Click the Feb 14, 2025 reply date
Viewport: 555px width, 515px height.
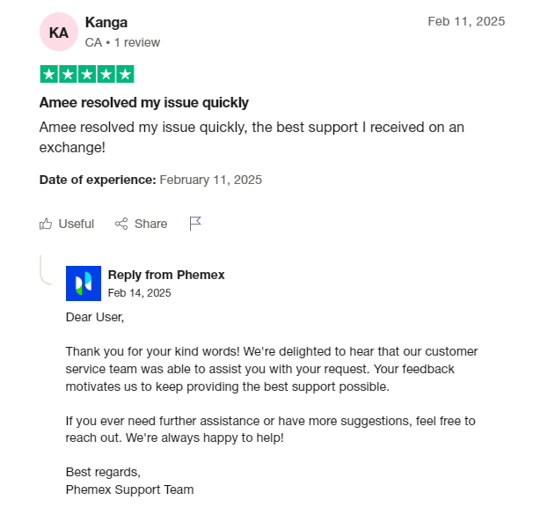point(139,292)
